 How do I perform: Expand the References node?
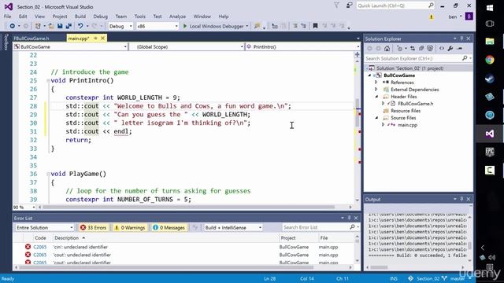tap(376, 82)
